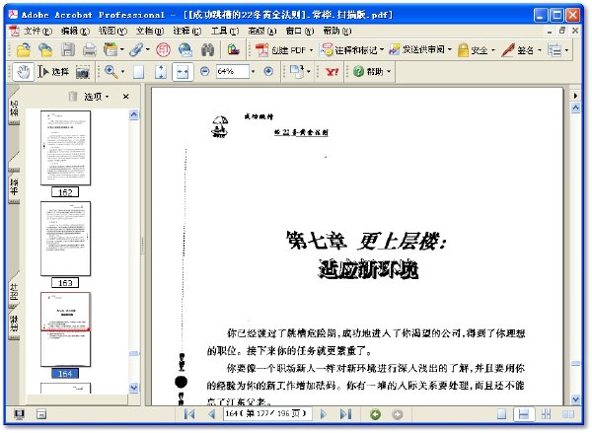Switch to single page layout
This screenshot has width=592, height=433.
coord(502,414)
